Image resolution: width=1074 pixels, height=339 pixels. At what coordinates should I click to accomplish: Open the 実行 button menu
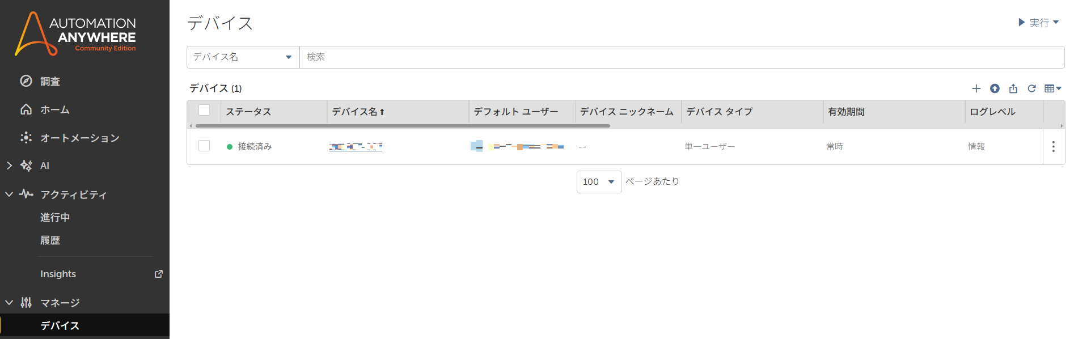click(x=1038, y=23)
